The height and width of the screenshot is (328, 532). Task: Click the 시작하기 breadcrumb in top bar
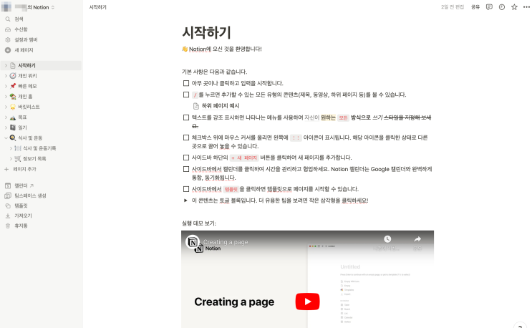pos(97,7)
